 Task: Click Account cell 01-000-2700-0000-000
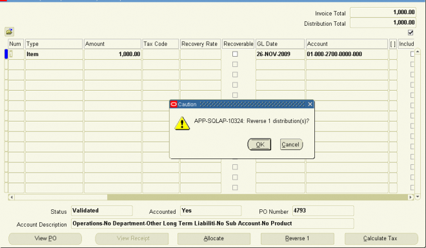point(347,54)
